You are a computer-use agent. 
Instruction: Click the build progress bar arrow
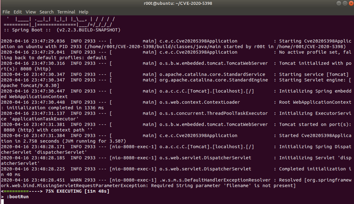pyautogui.click(x=22, y=191)
